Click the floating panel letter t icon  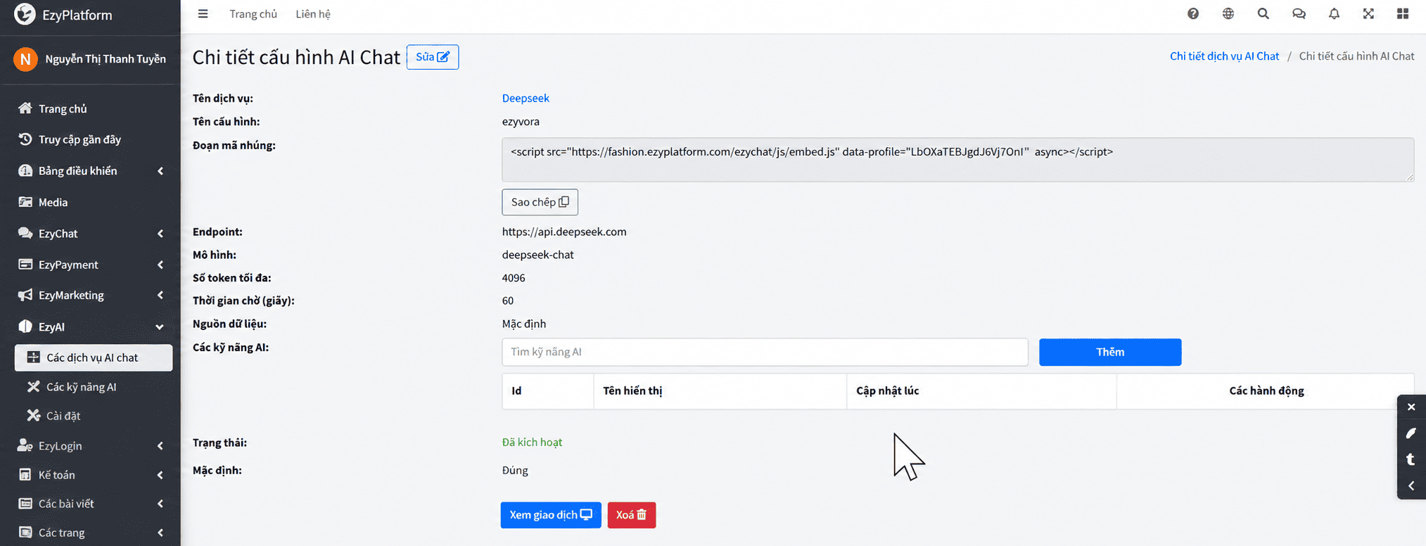pyautogui.click(x=1411, y=459)
